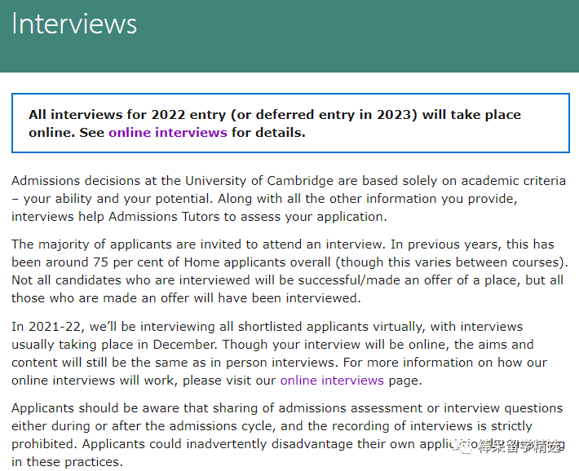Click the word December in the third paragraph

(x=184, y=345)
